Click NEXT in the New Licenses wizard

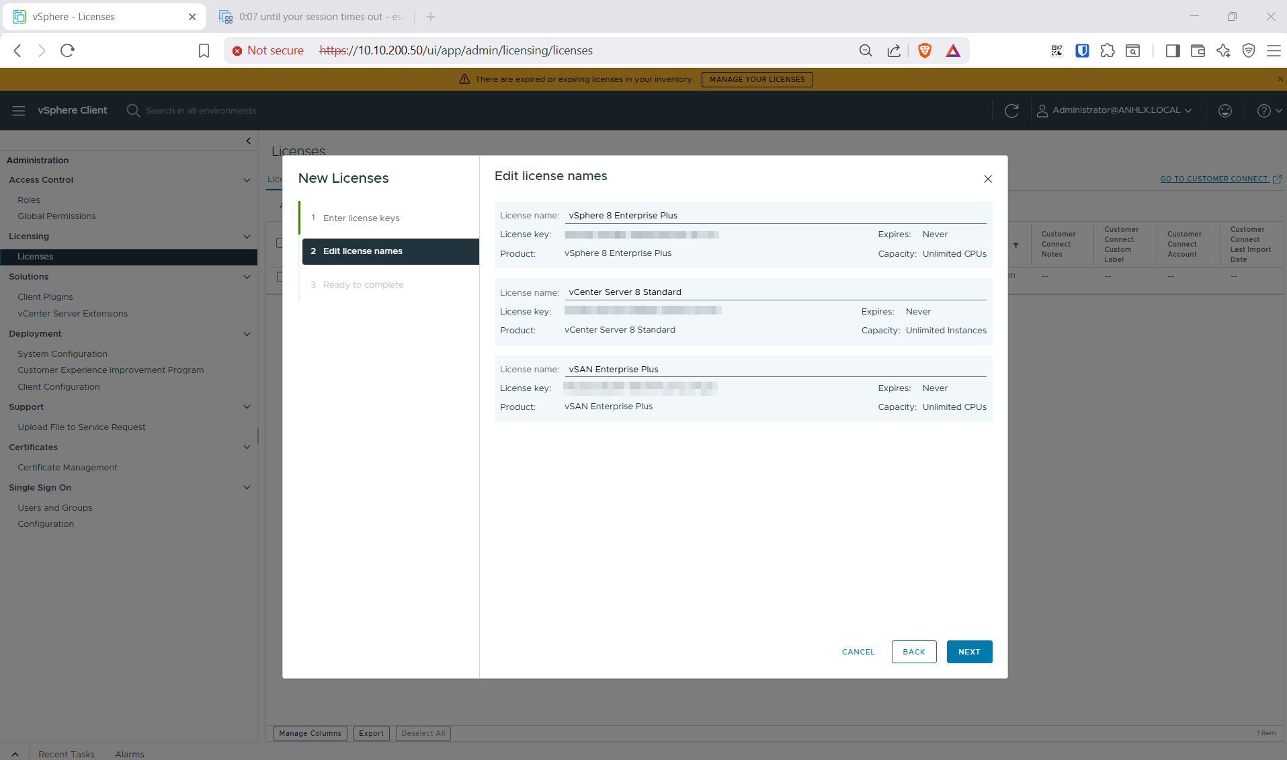coord(969,652)
